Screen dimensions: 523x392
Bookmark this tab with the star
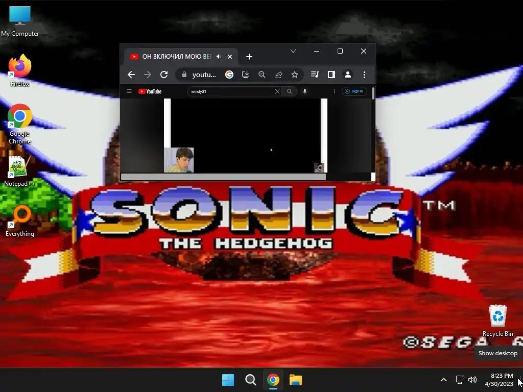(295, 75)
